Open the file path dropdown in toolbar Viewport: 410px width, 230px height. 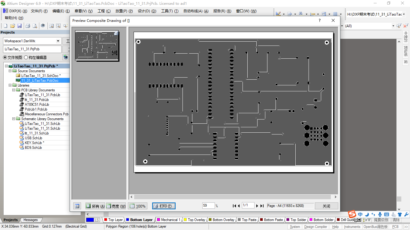point(404,14)
